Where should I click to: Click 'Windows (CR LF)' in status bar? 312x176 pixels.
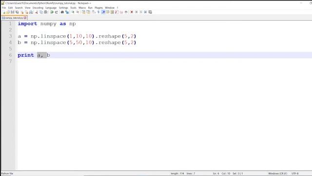[277, 174]
